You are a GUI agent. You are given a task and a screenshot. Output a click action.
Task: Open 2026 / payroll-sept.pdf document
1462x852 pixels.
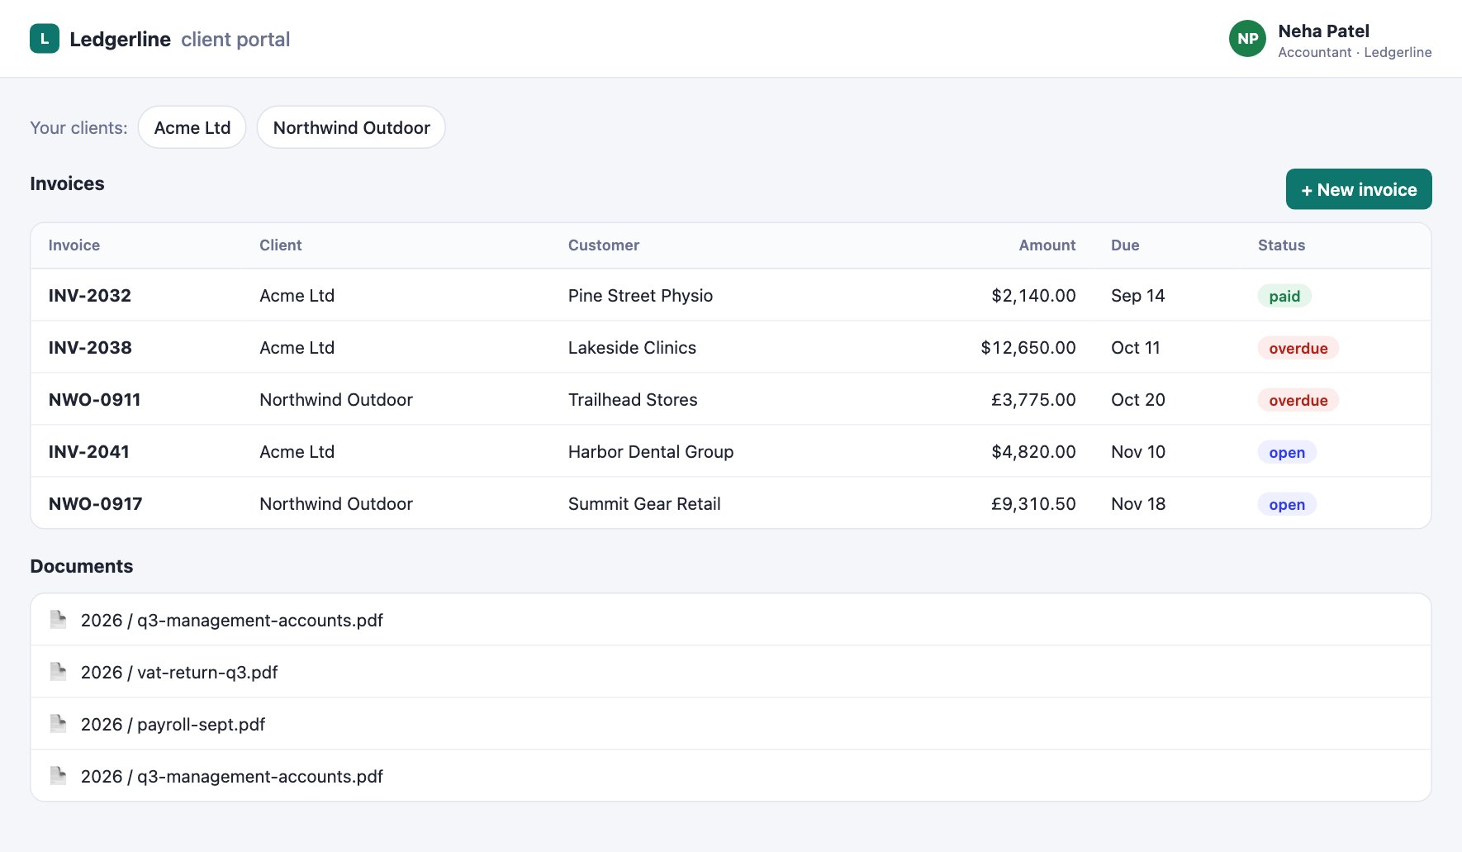click(x=730, y=724)
